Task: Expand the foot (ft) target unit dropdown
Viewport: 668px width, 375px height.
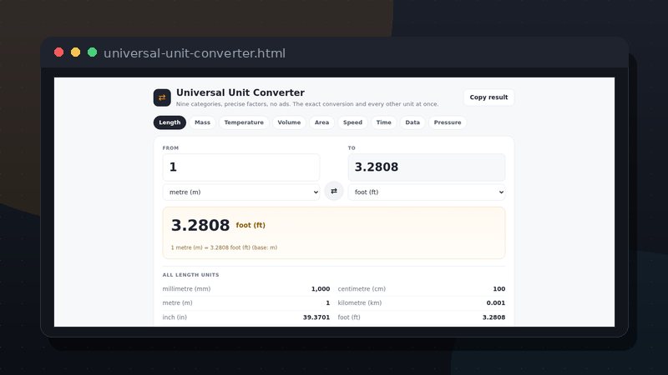Action: [427, 192]
